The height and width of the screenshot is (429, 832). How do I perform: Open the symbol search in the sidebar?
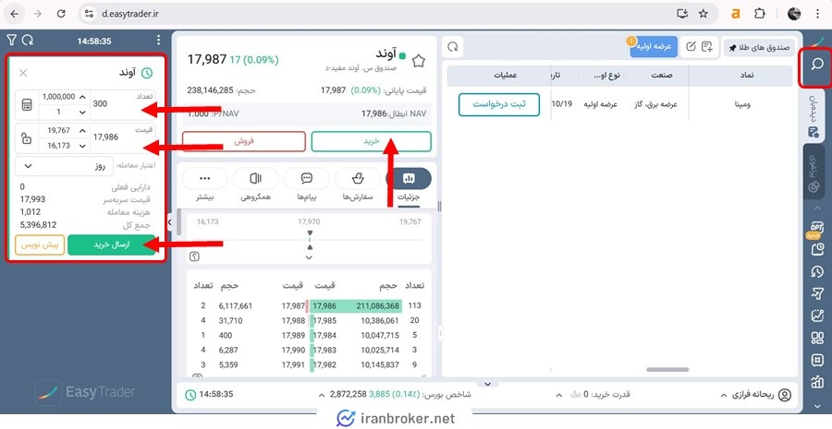[817, 65]
